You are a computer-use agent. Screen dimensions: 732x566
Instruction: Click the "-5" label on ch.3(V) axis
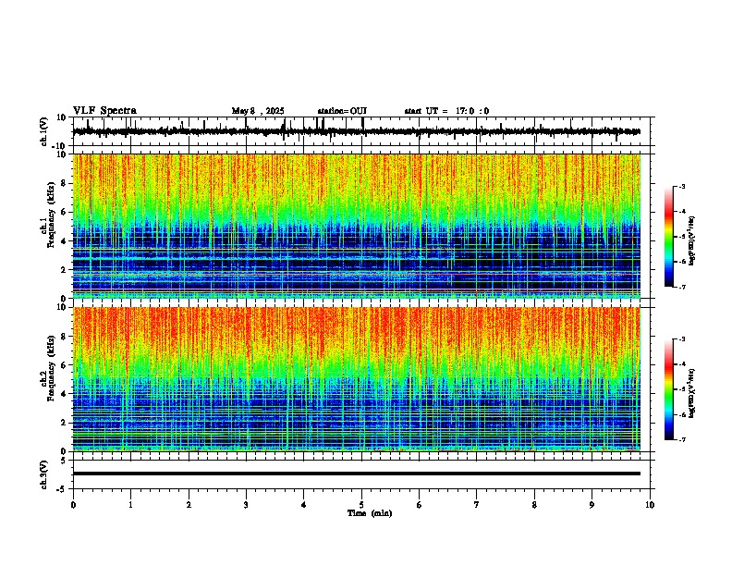point(63,489)
